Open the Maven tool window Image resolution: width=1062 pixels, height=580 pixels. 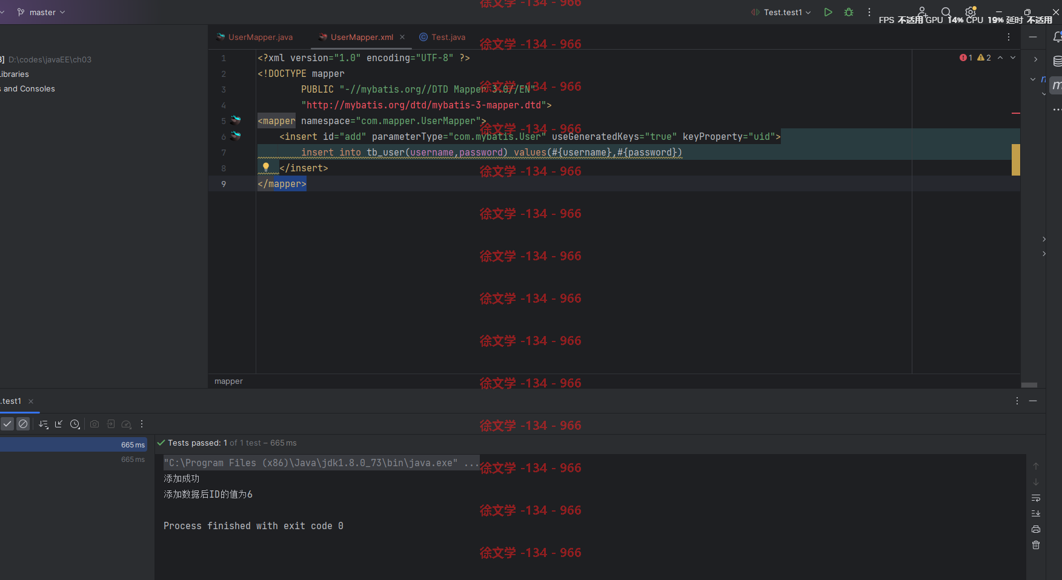pyautogui.click(x=1057, y=85)
